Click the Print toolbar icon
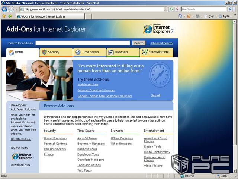238x179 pixels. [197, 16]
